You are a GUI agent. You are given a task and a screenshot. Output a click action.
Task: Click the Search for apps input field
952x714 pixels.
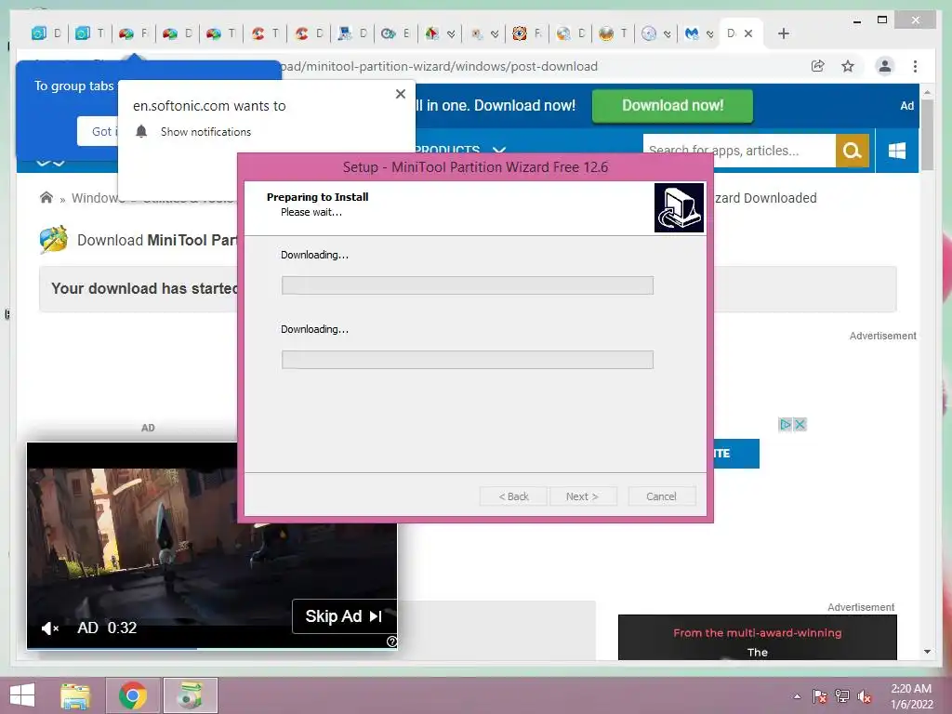coord(739,151)
